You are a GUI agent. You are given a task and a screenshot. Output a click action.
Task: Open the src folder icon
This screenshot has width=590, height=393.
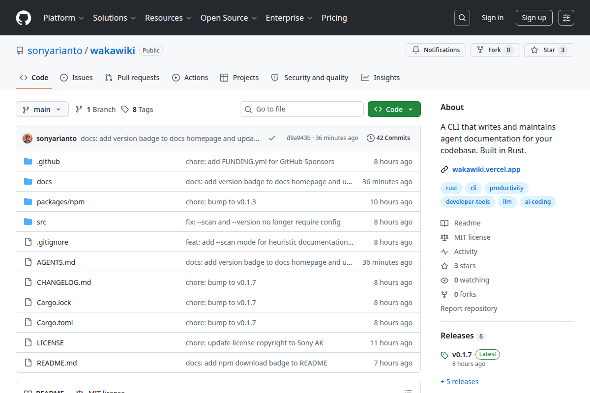28,222
